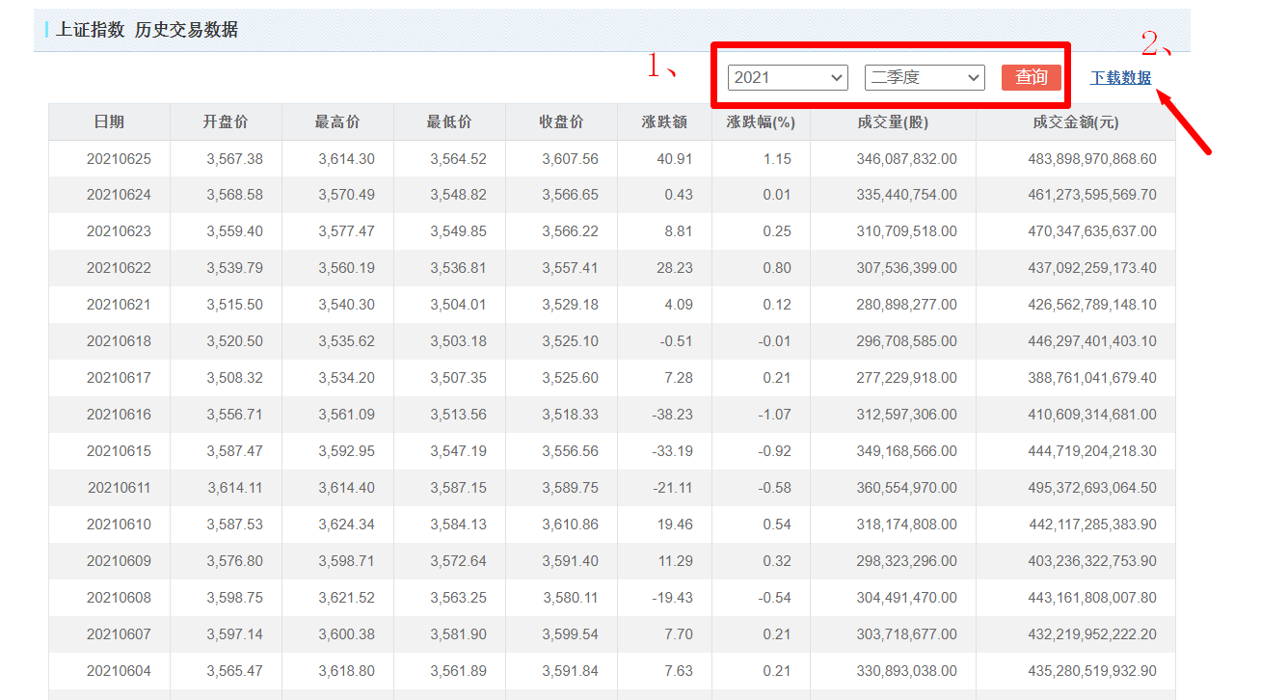Open the quarter dropdown showing 二季度
1287x700 pixels.
(925, 77)
